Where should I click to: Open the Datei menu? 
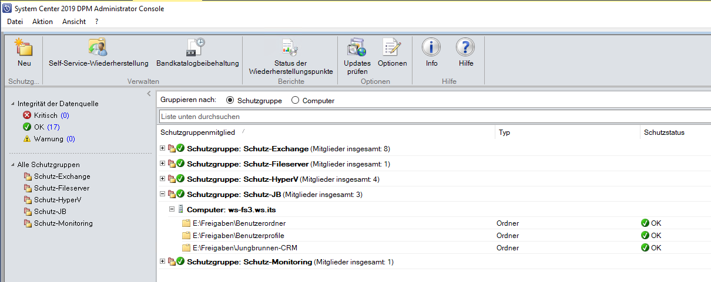[15, 22]
